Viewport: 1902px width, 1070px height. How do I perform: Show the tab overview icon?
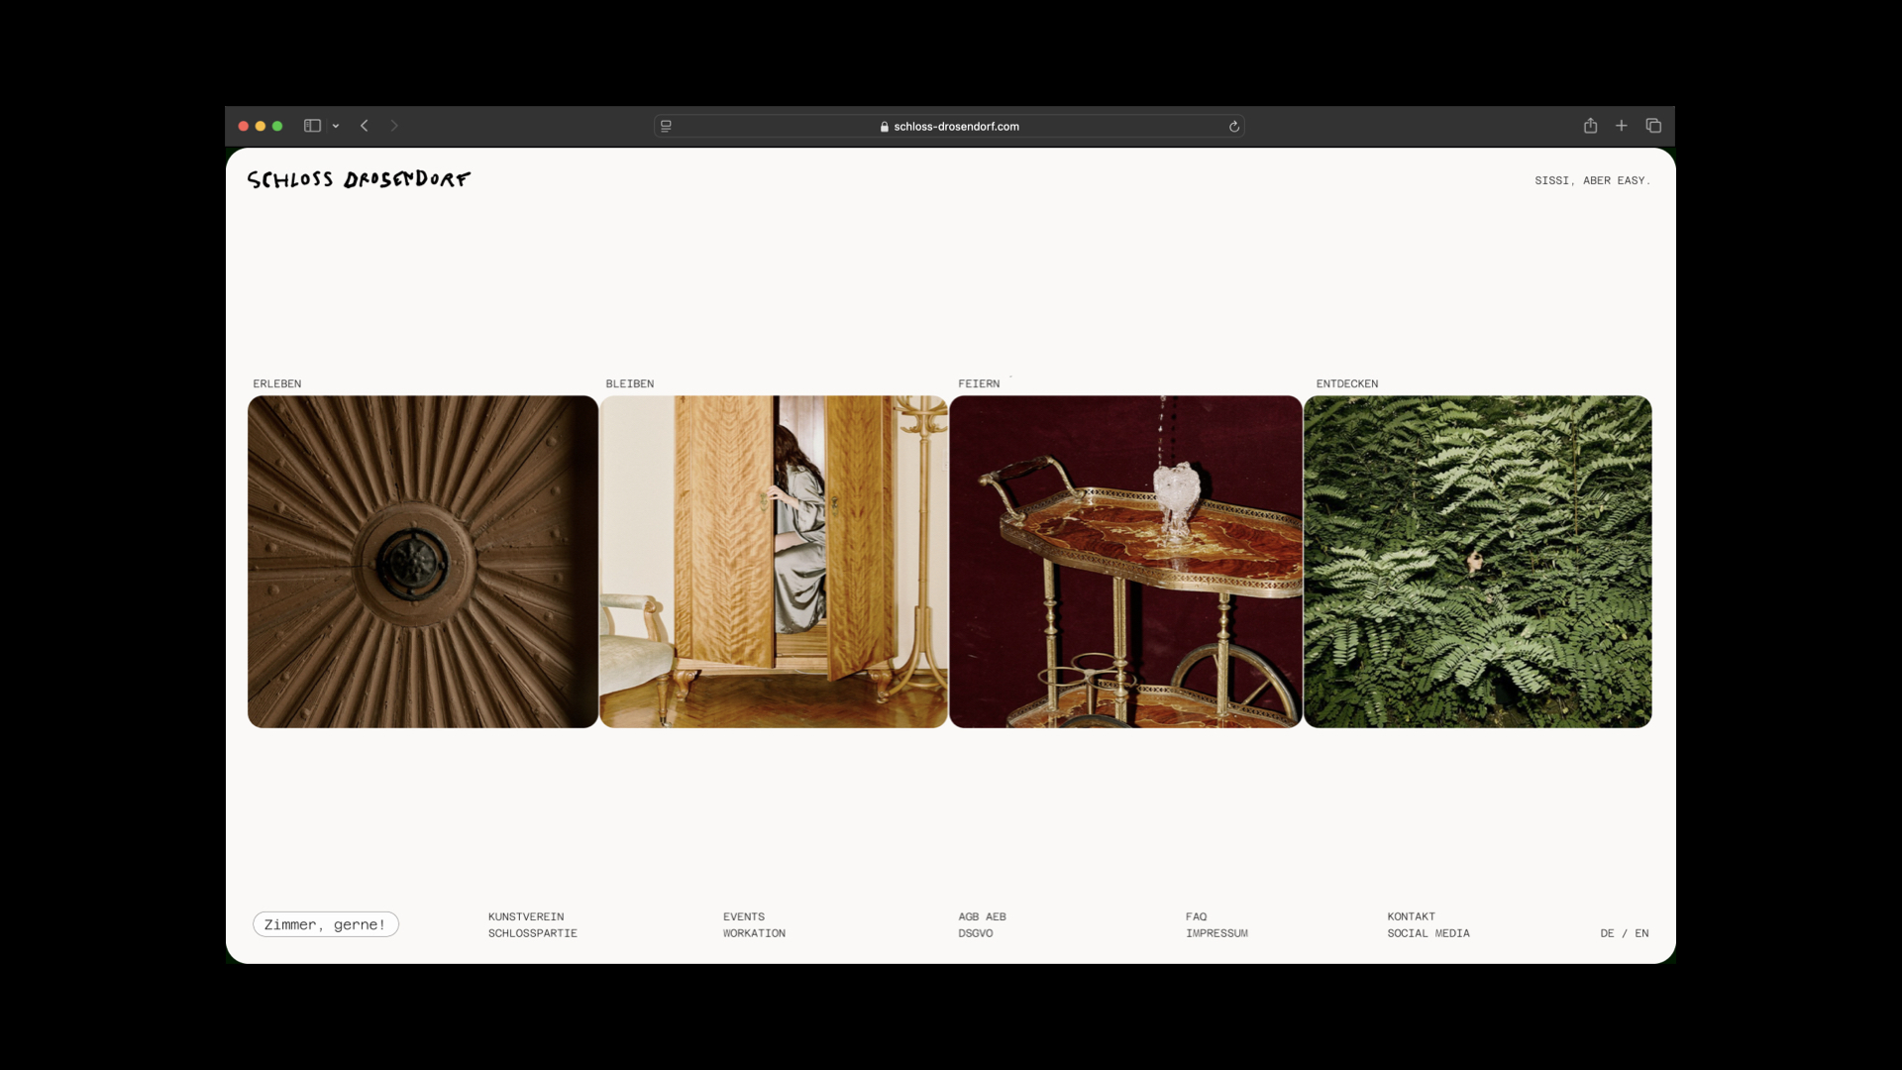click(1653, 126)
